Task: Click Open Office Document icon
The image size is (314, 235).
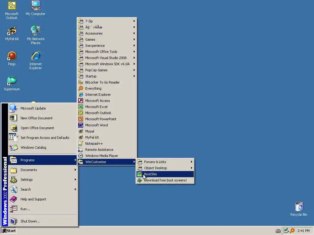Action: [13, 128]
